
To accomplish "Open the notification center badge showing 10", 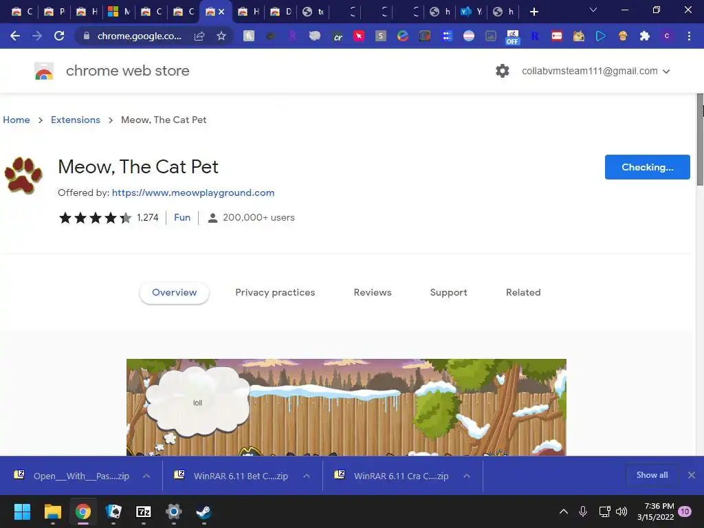I will coord(685,511).
